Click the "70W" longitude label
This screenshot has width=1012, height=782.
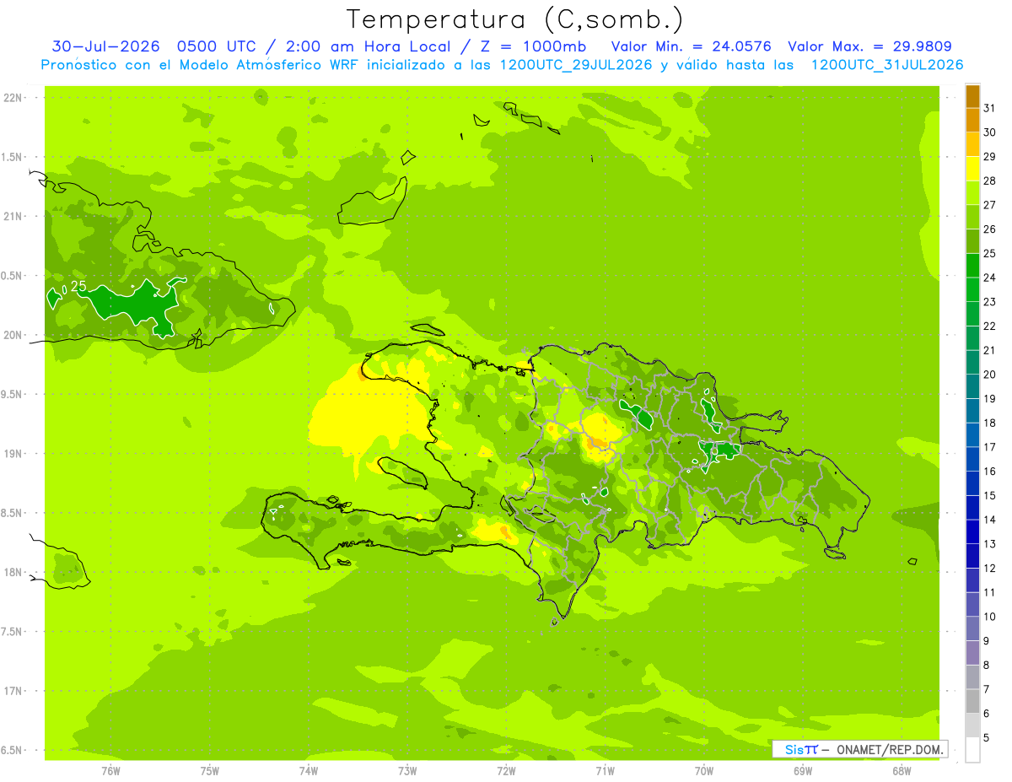tap(704, 770)
